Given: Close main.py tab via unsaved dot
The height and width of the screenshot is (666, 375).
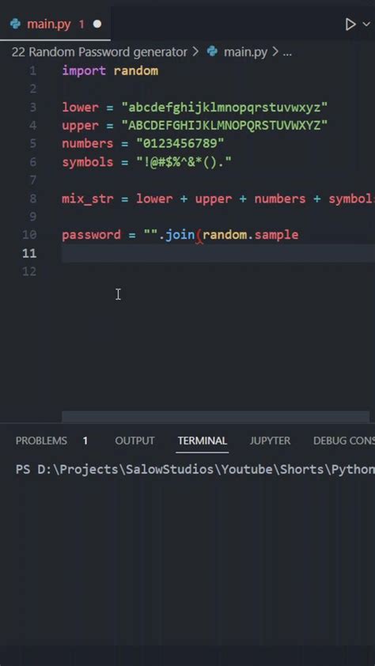Looking at the screenshot, I should [97, 25].
